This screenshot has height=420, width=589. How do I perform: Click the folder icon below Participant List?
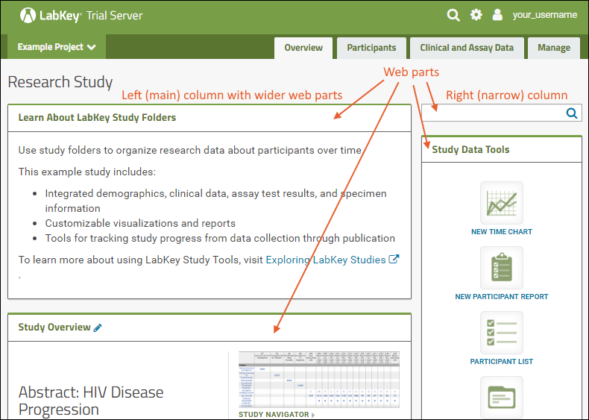tap(502, 397)
